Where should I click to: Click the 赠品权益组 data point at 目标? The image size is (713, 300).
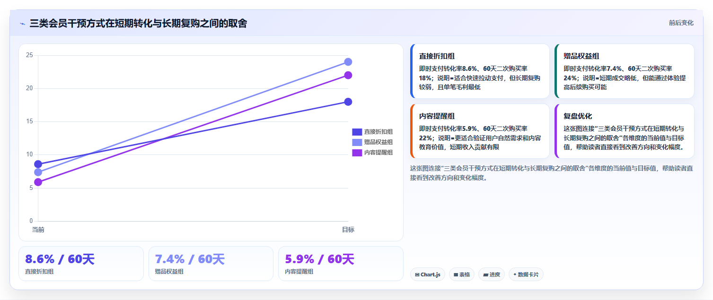(348, 62)
